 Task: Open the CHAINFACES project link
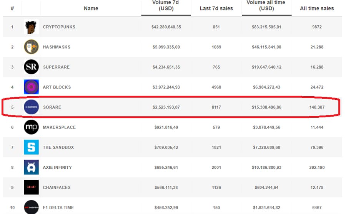pyautogui.click(x=57, y=187)
